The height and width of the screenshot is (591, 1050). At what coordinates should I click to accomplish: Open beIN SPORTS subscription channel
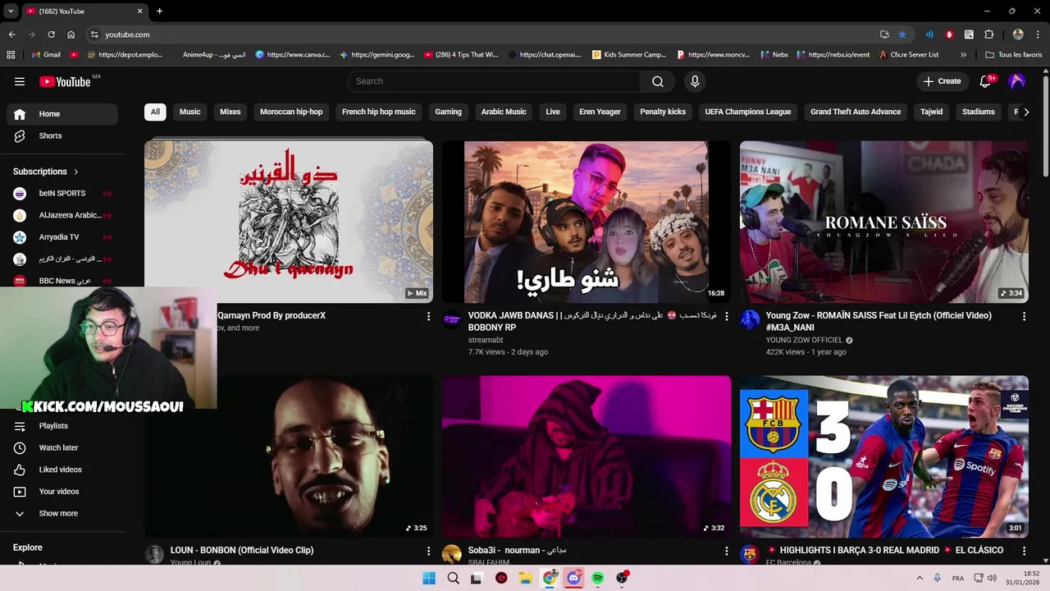click(x=62, y=194)
